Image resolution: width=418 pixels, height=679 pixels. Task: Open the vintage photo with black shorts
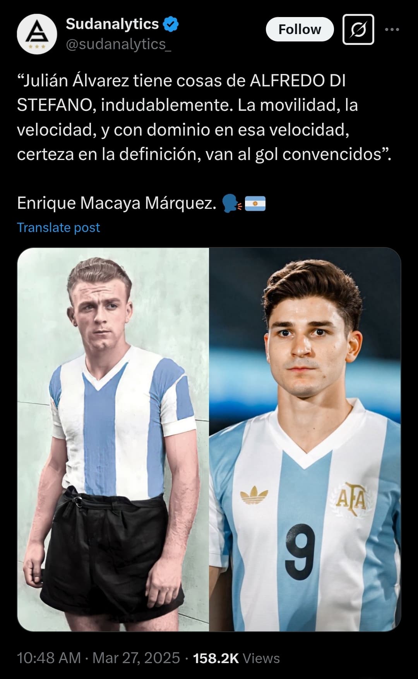(113, 439)
